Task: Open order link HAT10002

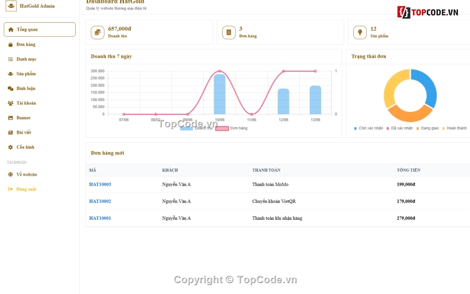Action: click(x=100, y=201)
